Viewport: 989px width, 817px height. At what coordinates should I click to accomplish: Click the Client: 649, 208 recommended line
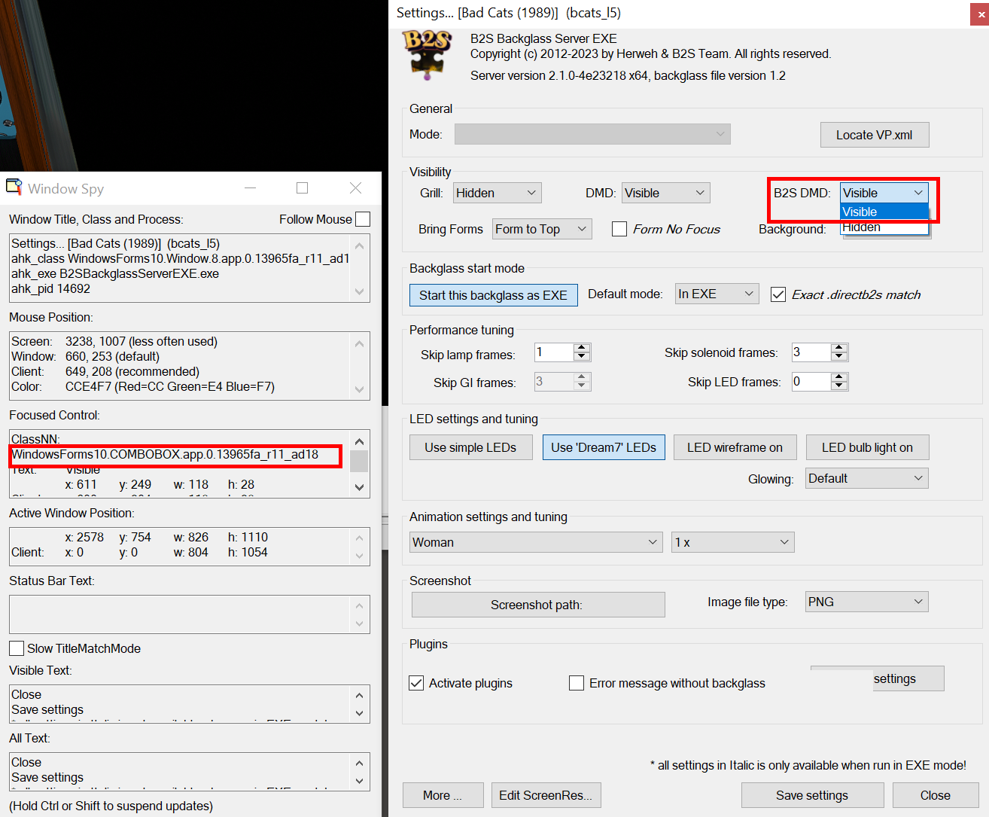[105, 371]
